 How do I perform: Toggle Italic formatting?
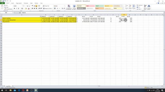tap(16, 8)
